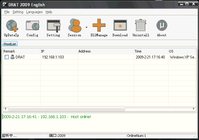
Task: Sort by the IP column header
Action: pyautogui.click(x=58, y=51)
